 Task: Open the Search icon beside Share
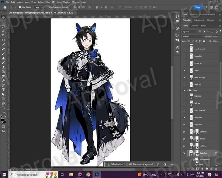click(x=206, y=7)
